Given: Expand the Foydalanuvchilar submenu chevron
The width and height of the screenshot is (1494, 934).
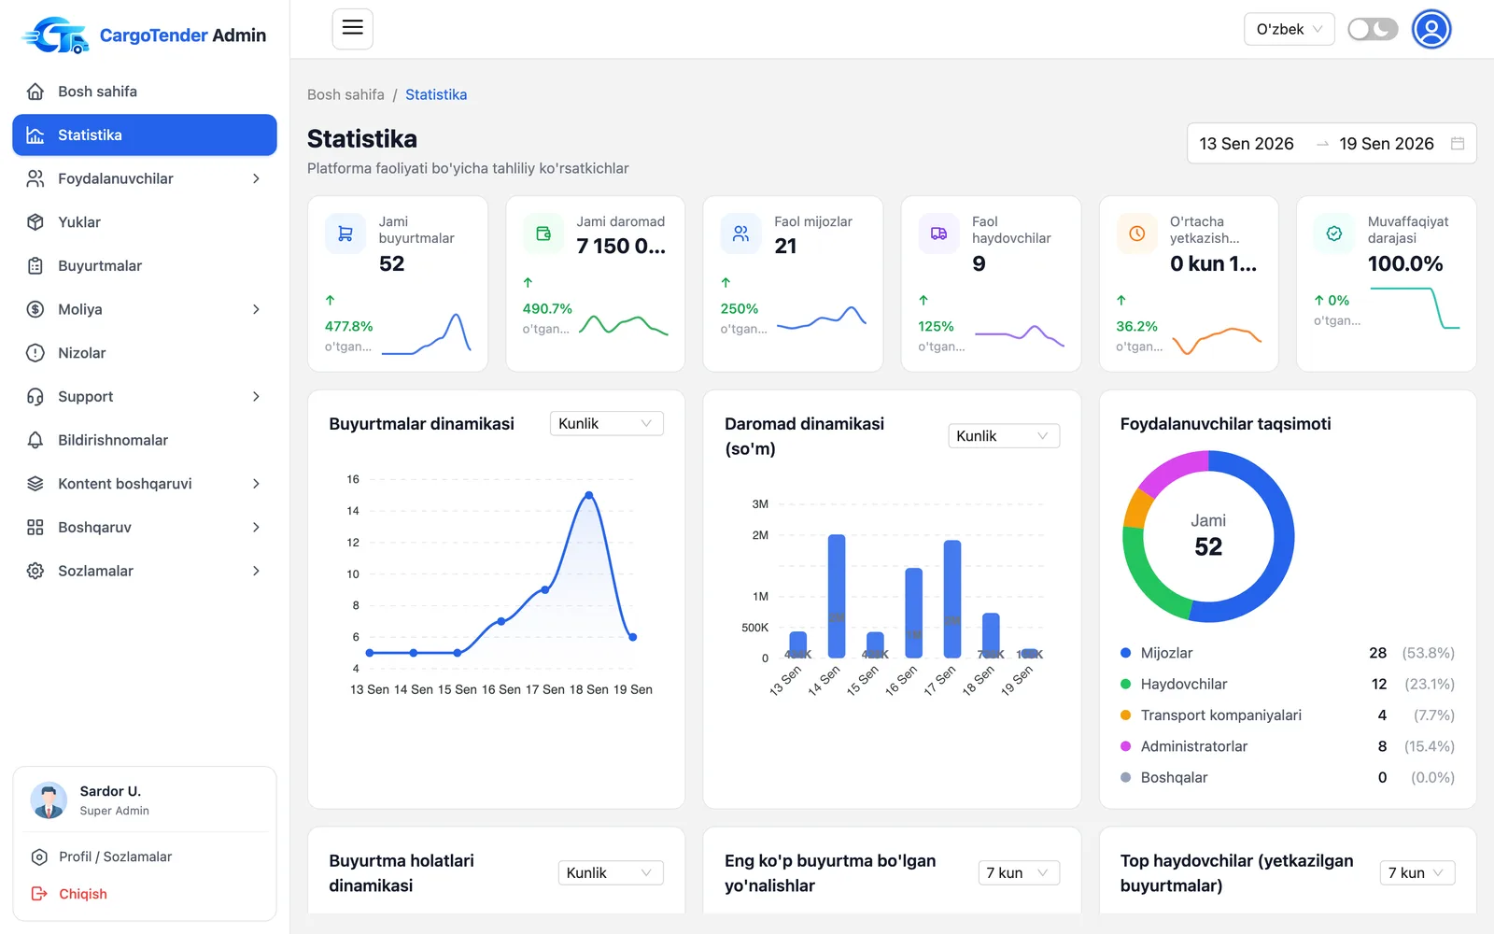Looking at the screenshot, I should [x=256, y=178].
